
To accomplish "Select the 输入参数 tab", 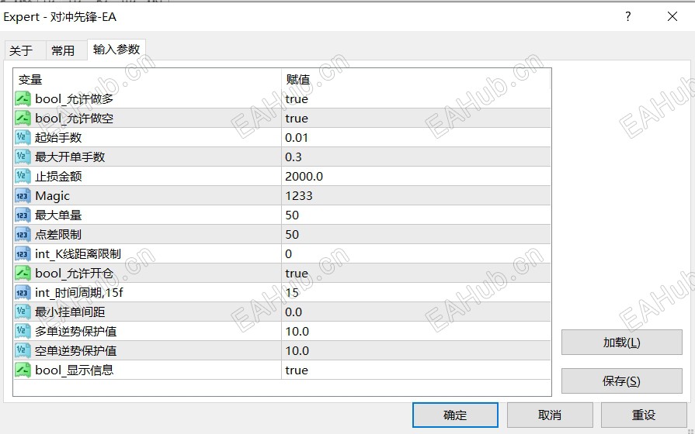I will click(116, 49).
